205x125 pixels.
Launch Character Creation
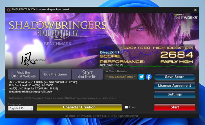79,107
